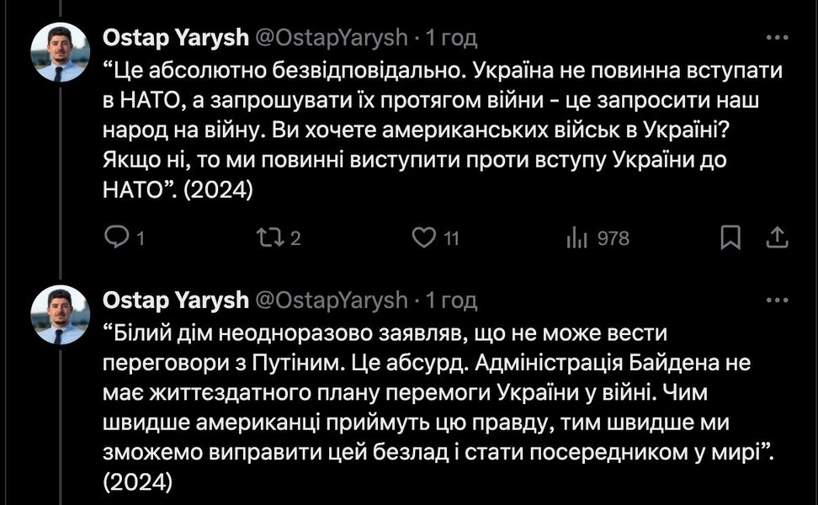This screenshot has height=505, width=818.
Task: Click the 978 views count
Action: coord(613,239)
